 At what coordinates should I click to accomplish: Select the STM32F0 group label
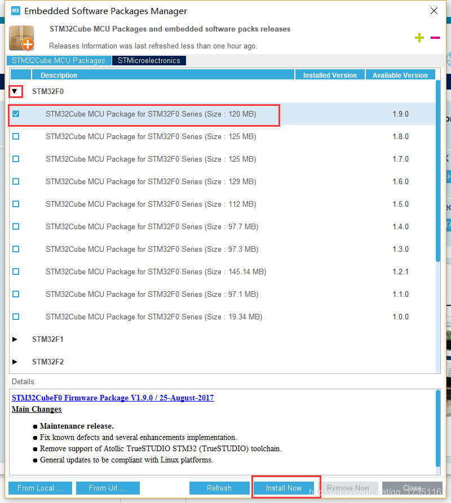(48, 91)
